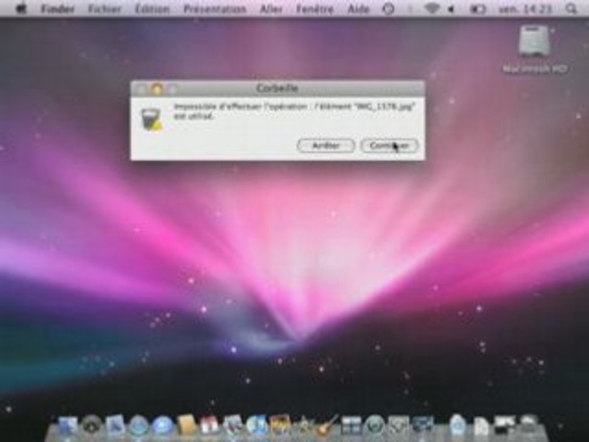The width and height of the screenshot is (589, 442).
Task: Click the volume speaker icon in menu bar
Action: tap(451, 9)
